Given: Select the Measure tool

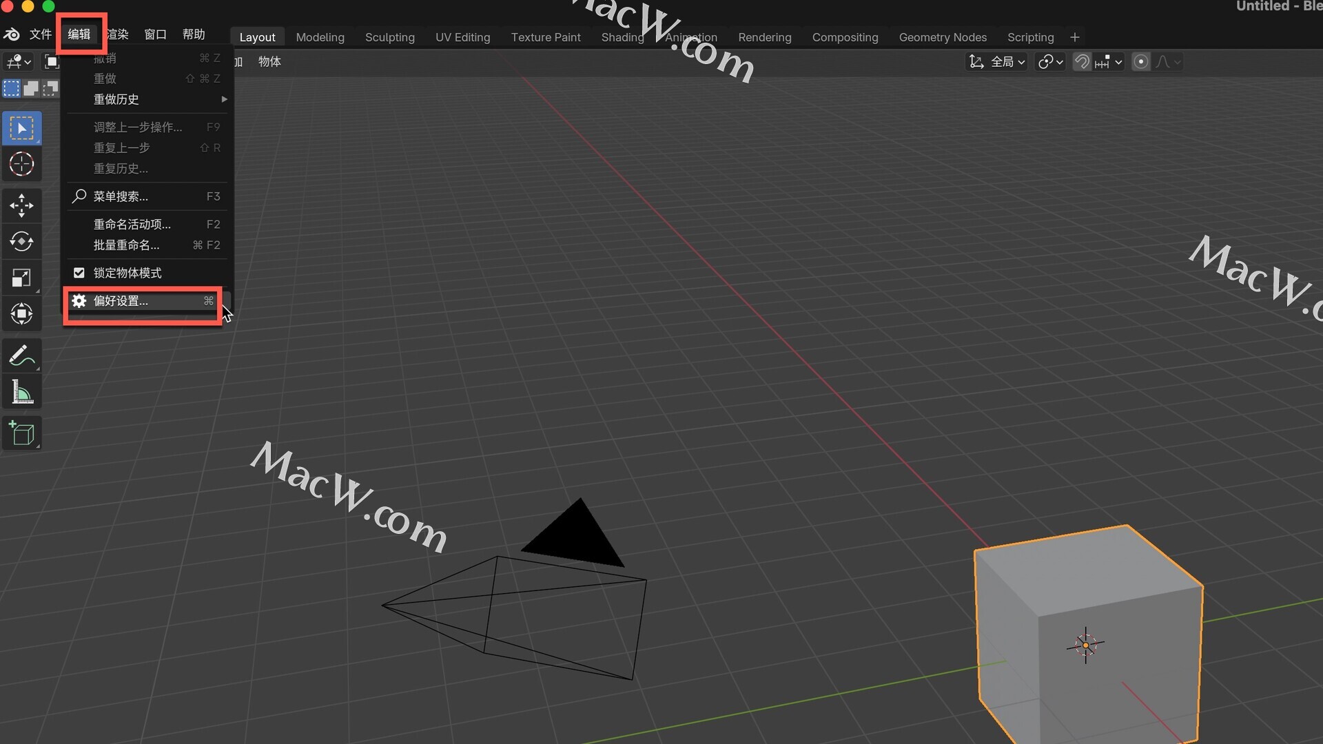Looking at the screenshot, I should [x=21, y=392].
